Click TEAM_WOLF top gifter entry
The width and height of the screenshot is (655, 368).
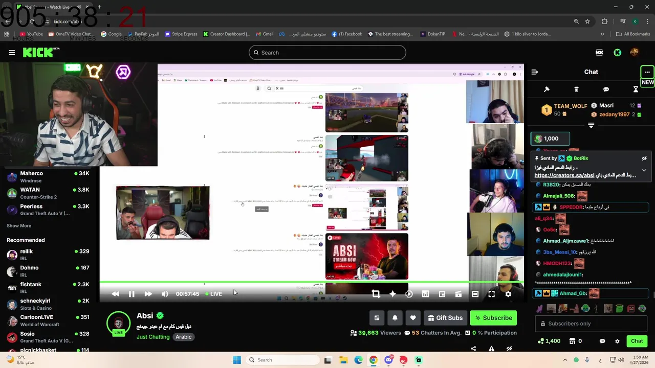[564, 110]
